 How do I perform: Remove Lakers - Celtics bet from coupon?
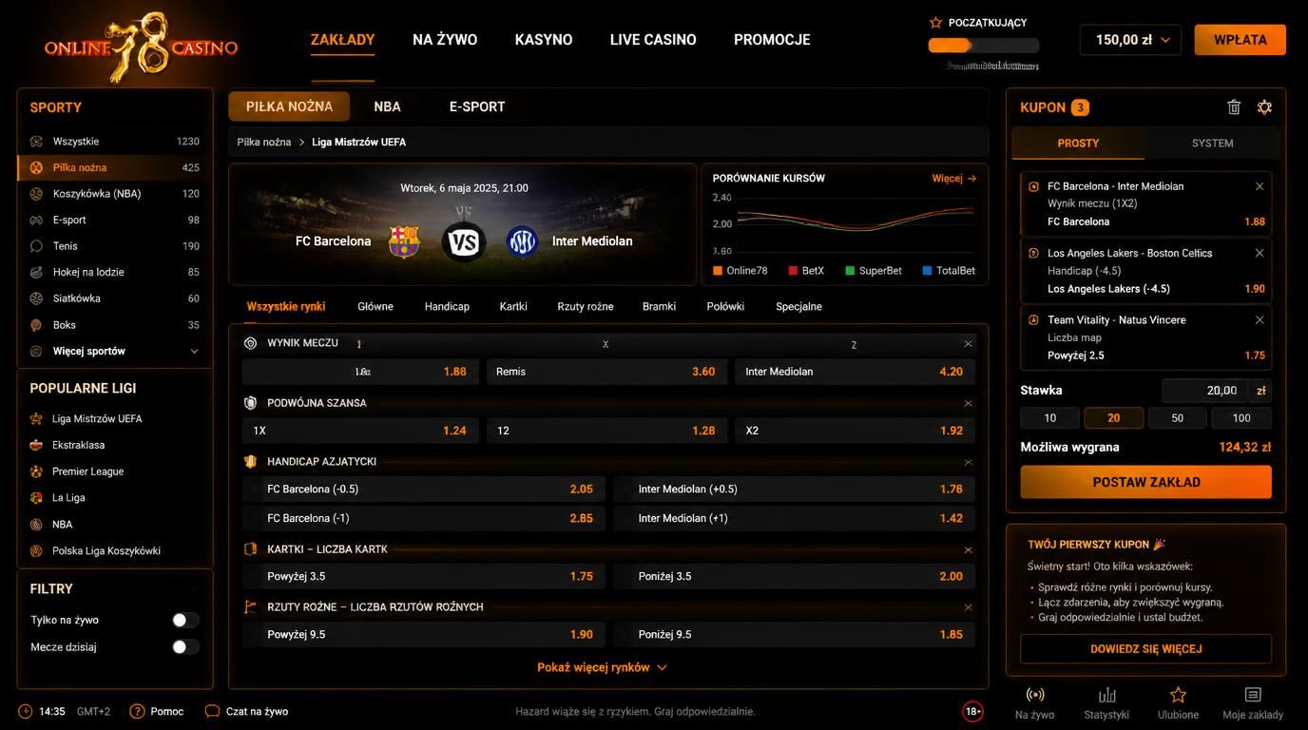1260,253
